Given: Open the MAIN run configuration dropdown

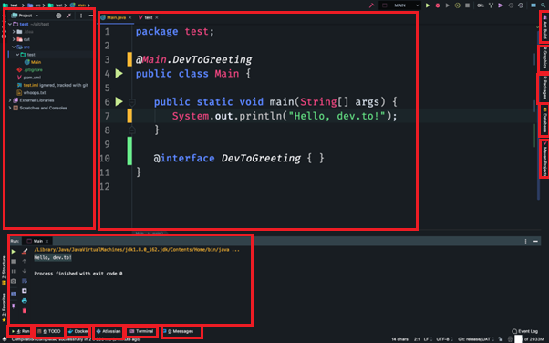Looking at the screenshot, I should (401, 5).
